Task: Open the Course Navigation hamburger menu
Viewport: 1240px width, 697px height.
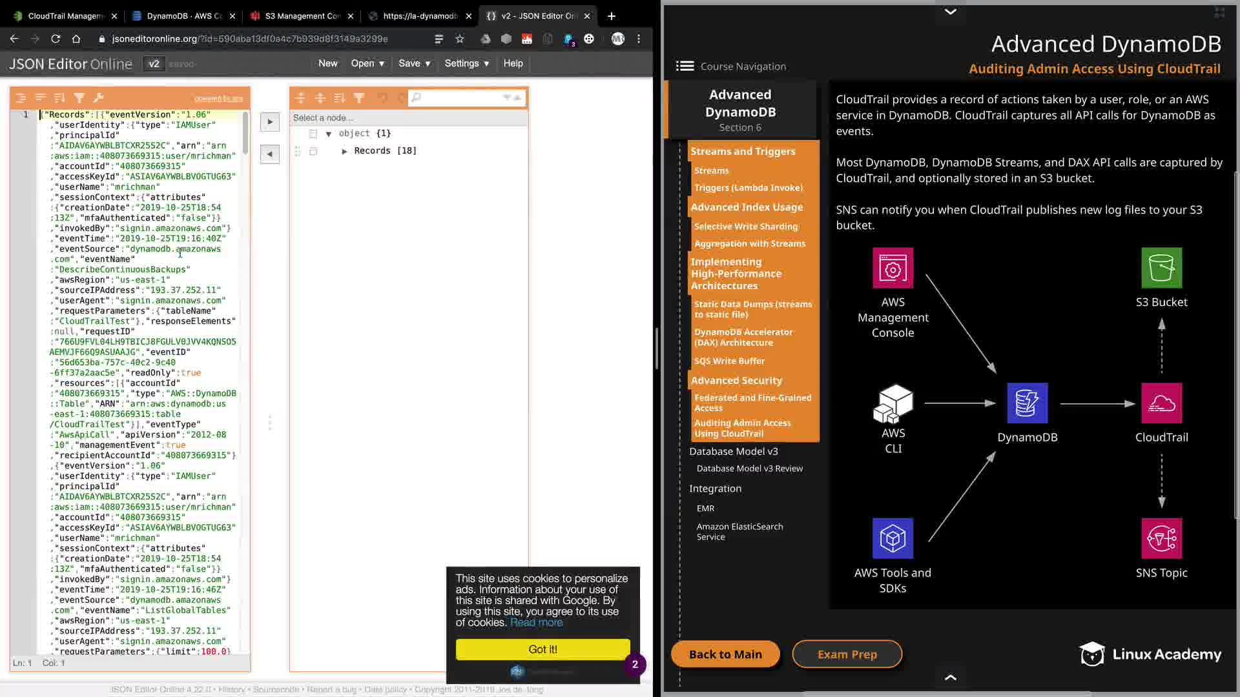Action: [x=685, y=66]
